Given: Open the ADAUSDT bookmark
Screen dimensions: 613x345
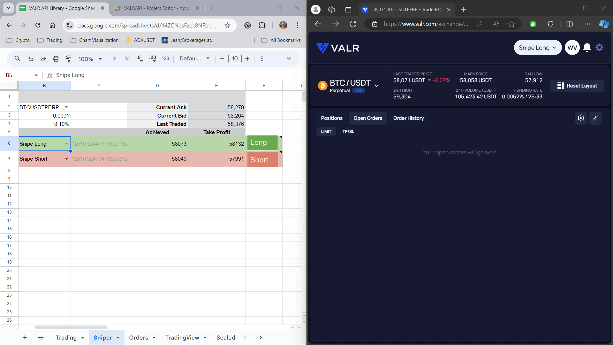Looking at the screenshot, I should tap(140, 40).
